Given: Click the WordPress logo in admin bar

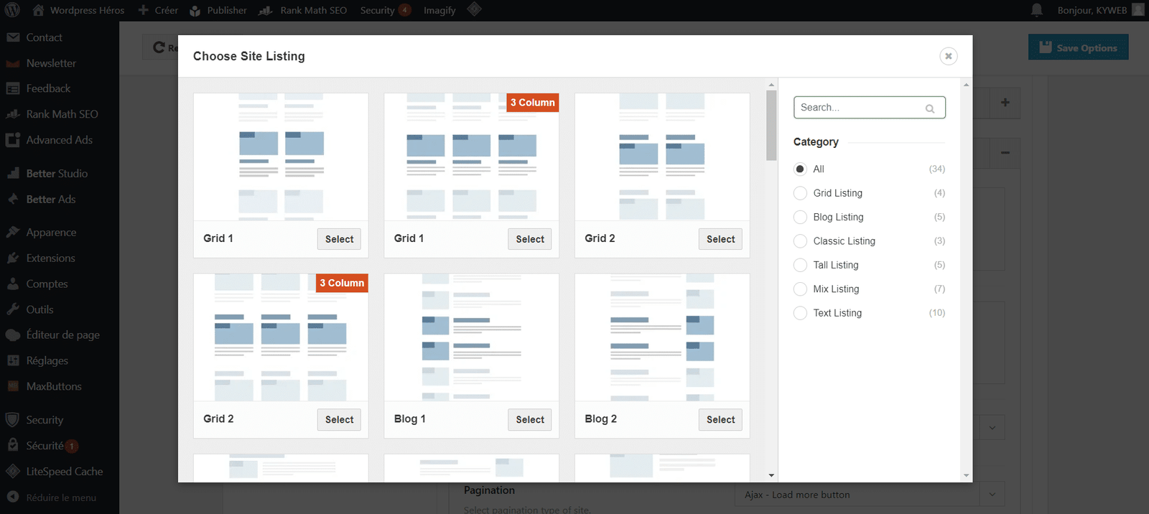Looking at the screenshot, I should coord(12,10).
